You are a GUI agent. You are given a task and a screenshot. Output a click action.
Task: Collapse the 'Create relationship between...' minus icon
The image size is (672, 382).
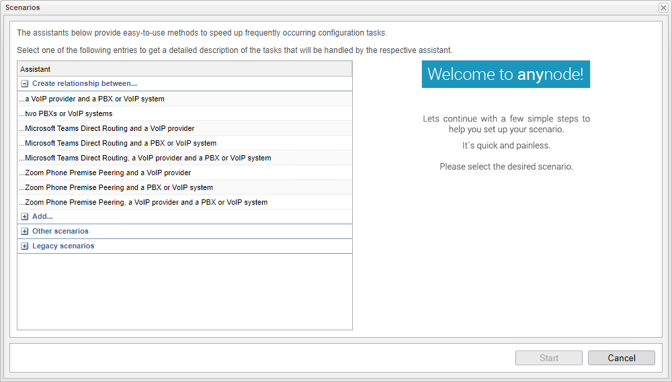click(25, 84)
